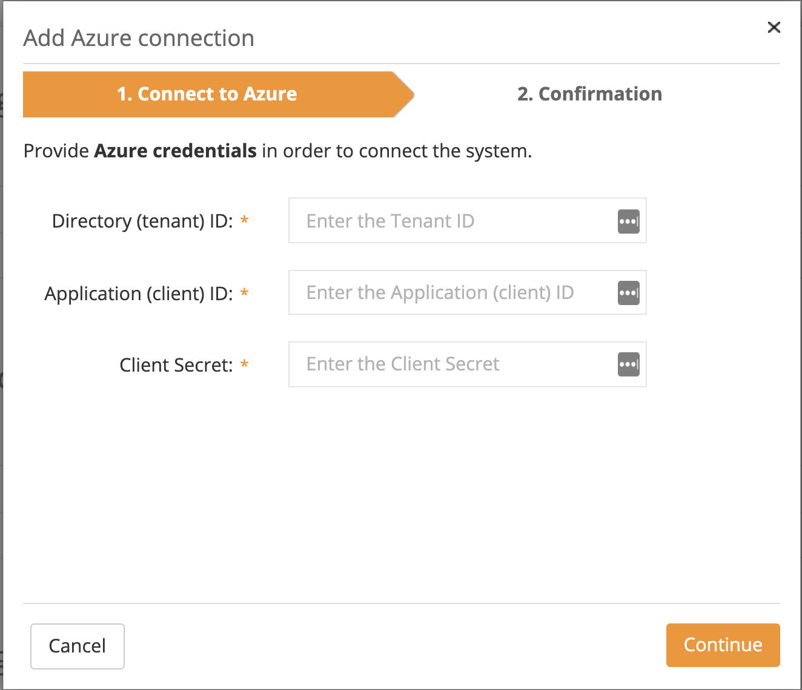Viewport: 802px width, 690px height.
Task: Click the bold Azure credentials text
Action: (176, 151)
